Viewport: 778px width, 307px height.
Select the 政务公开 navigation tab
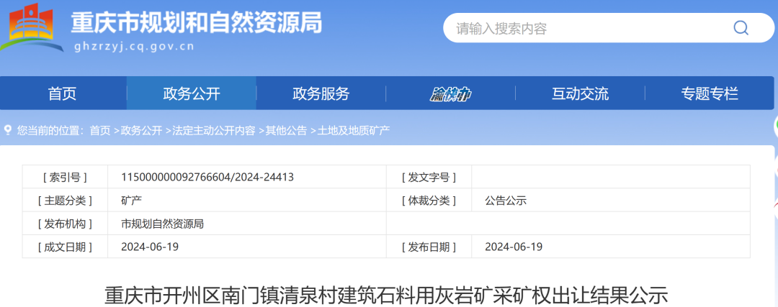pos(192,93)
